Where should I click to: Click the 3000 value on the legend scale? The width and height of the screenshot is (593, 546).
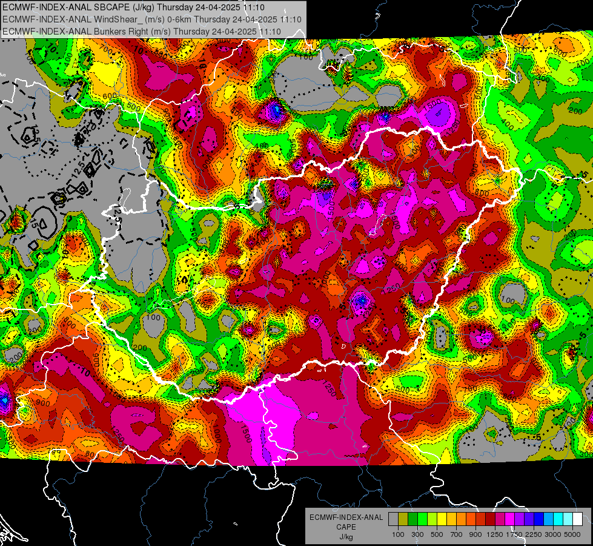[553, 534]
